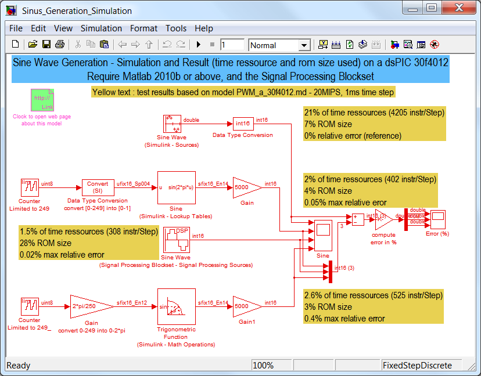Navigate back with left arrow icon
Screen dimensions: 481x376
pyautogui.click(x=123, y=45)
